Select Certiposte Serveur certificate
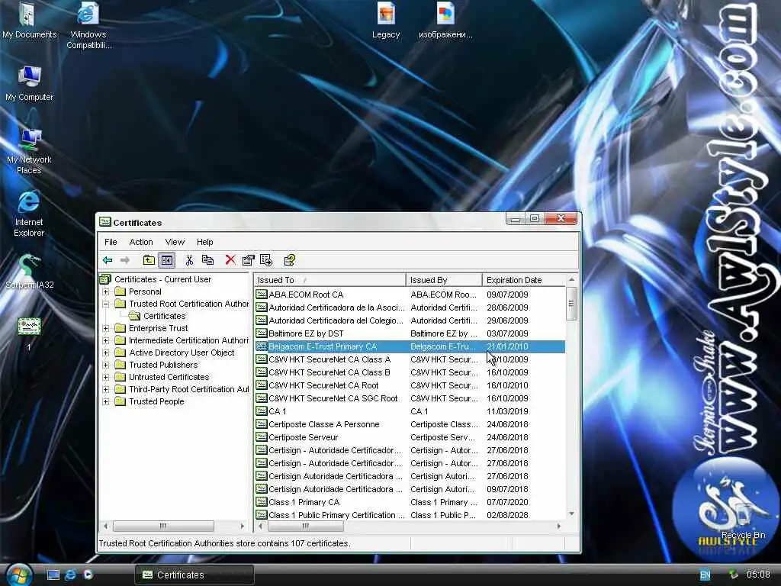Screen dimensions: 781x586 pyautogui.click(x=410, y=437)
